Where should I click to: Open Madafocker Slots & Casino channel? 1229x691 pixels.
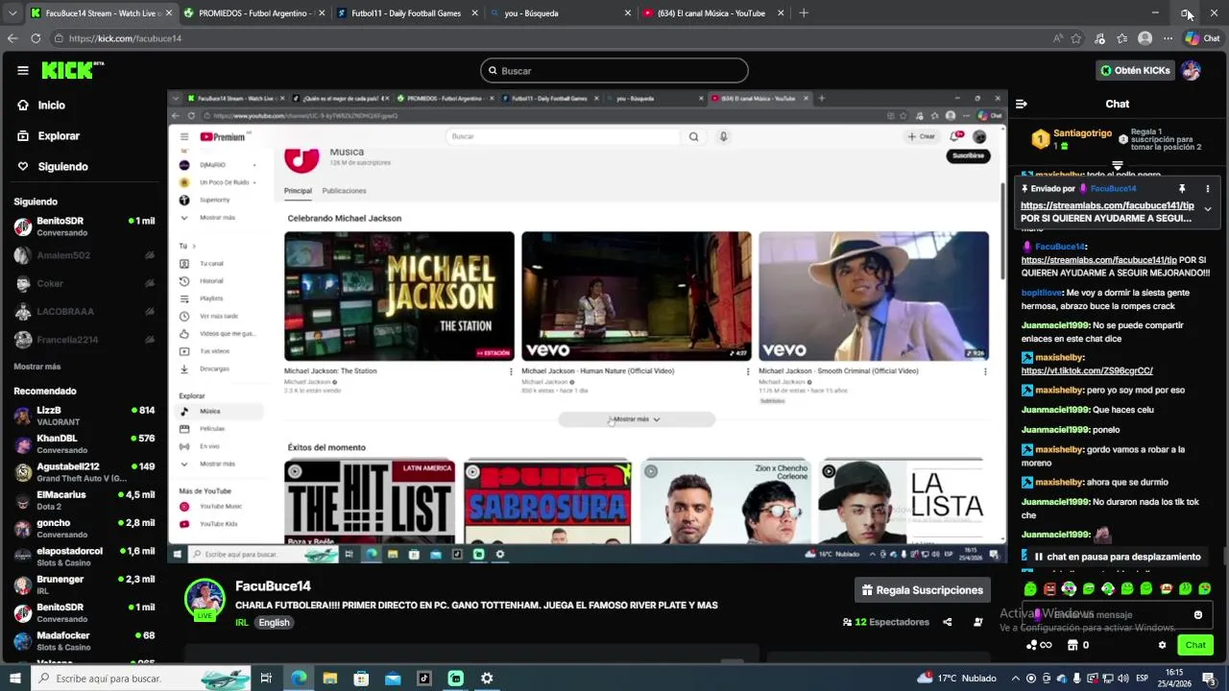point(84,641)
